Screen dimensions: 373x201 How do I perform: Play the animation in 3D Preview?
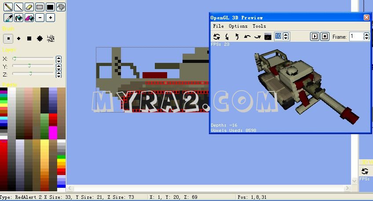tap(314, 37)
